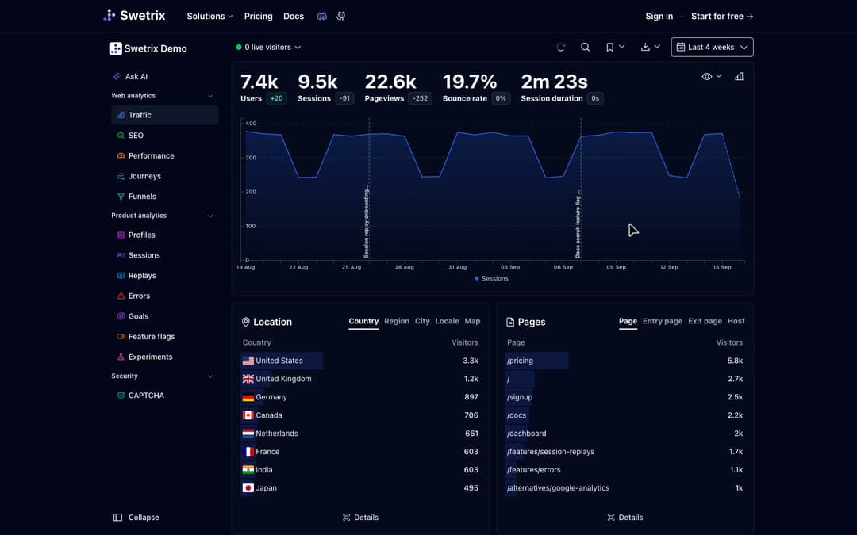
Task: Click the Replays icon
Action: tap(121, 276)
